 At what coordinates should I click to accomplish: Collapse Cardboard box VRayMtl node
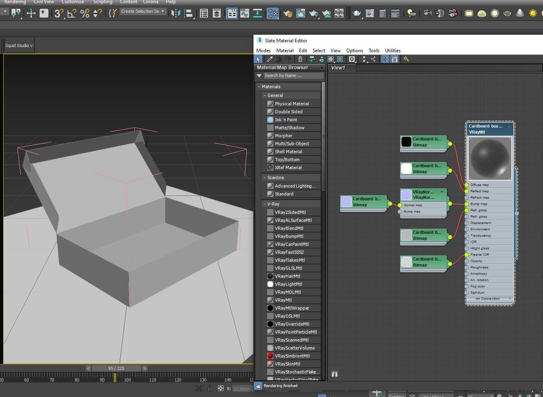coord(509,126)
